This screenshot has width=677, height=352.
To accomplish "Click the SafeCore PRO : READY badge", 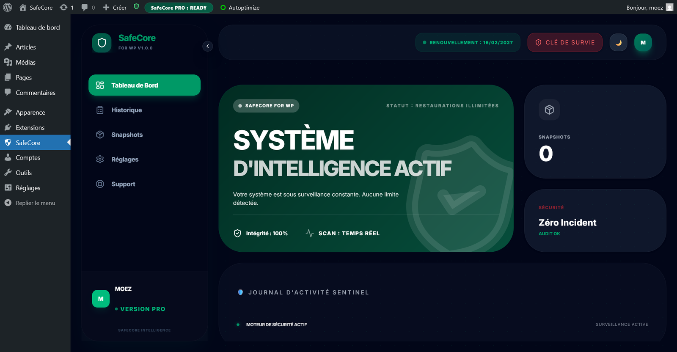I will point(179,8).
